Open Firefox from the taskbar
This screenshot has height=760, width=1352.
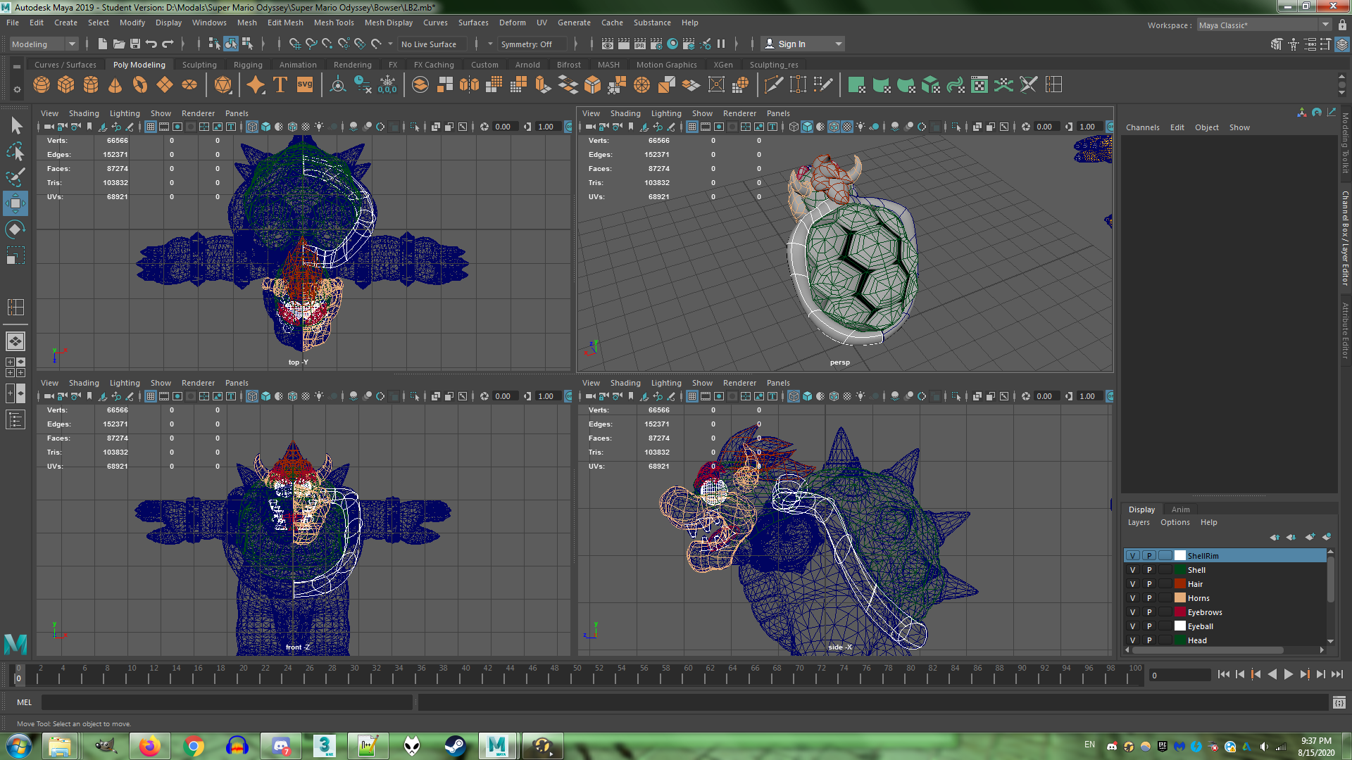click(x=149, y=746)
